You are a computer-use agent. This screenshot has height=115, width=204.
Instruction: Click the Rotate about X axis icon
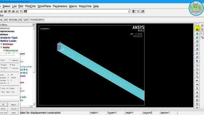(x=197, y=96)
